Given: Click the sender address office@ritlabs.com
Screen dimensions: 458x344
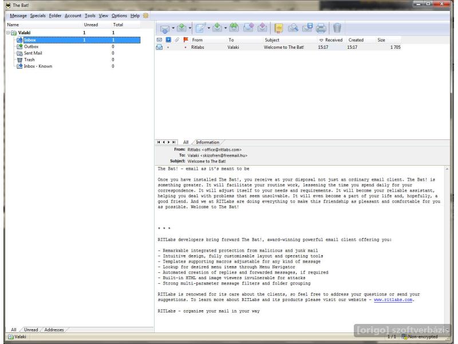Looking at the screenshot, I should (x=222, y=150).
